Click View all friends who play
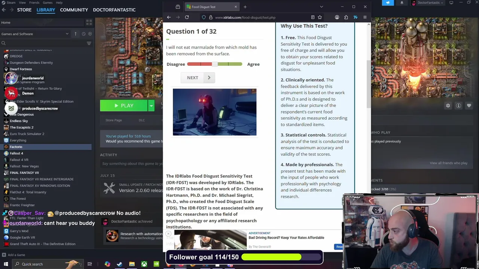The image size is (479, 269). (x=448, y=163)
